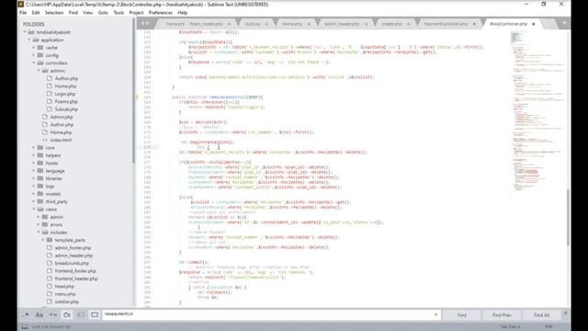Open the Find menu
The height and width of the screenshot is (331, 588).
pyautogui.click(x=73, y=13)
